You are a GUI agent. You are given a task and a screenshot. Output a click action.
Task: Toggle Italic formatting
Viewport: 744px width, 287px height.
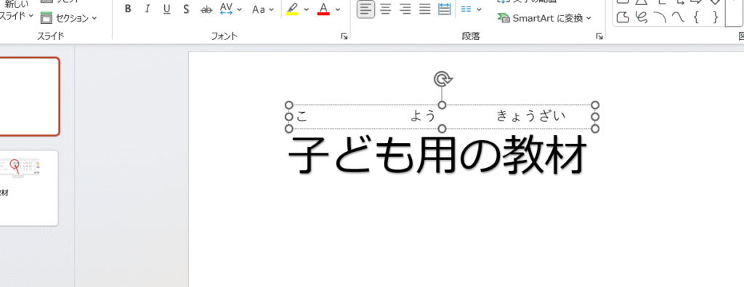(x=147, y=9)
